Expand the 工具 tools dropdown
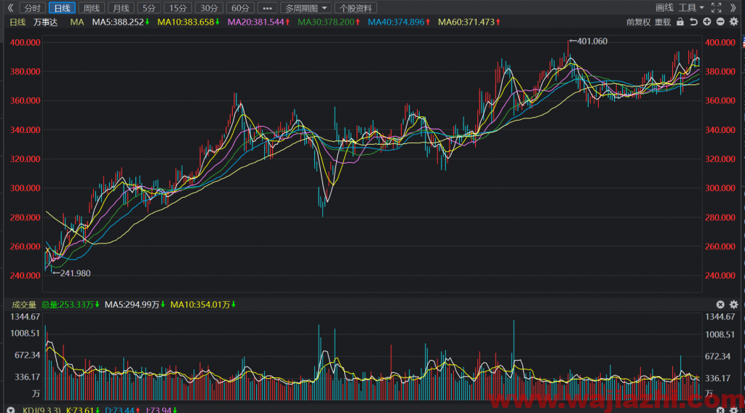Viewport: 745px width, 413px height. click(x=691, y=7)
